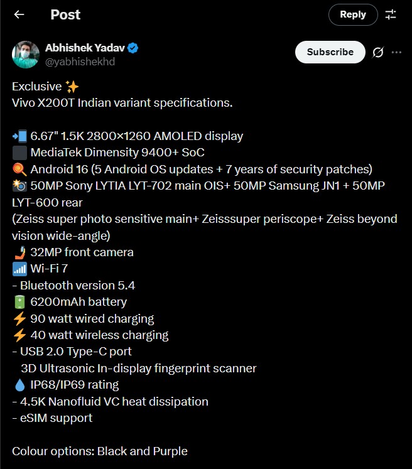Screen dimensions: 412x469
Task: Click the signal bars emoji beside Wi-Fi 7
Action: (19, 269)
